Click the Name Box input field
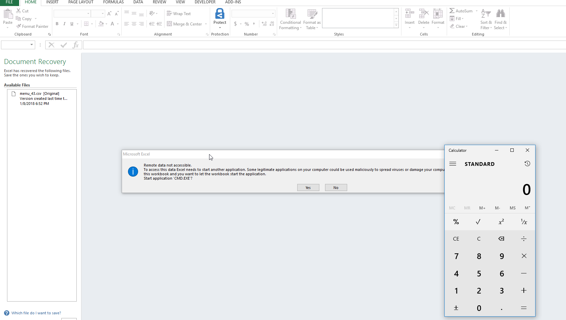Image resolution: width=566 pixels, height=320 pixels. point(15,45)
